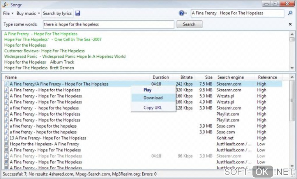Click the 96 Kbps bitrate cell

click(185, 156)
